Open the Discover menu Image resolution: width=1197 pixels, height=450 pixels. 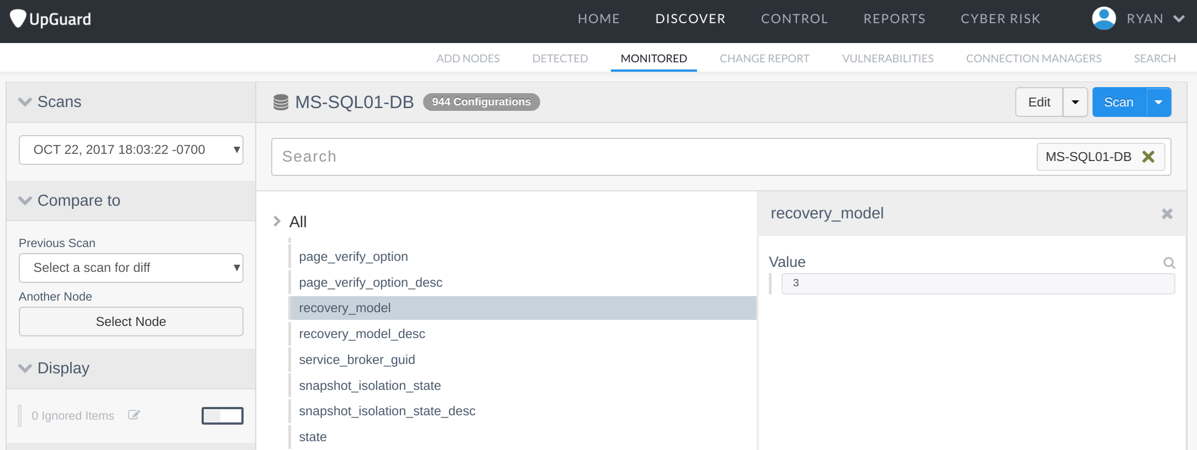tap(690, 19)
